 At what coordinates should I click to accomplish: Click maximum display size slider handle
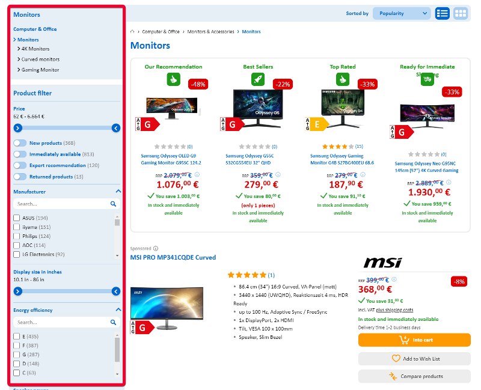click(x=116, y=291)
